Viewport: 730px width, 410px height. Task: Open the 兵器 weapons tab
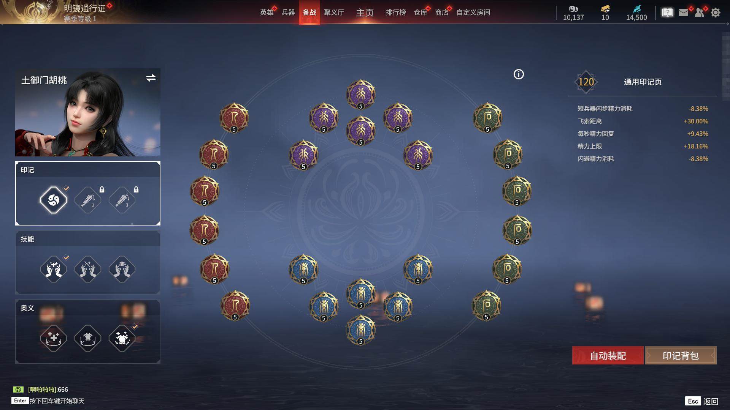pos(288,13)
